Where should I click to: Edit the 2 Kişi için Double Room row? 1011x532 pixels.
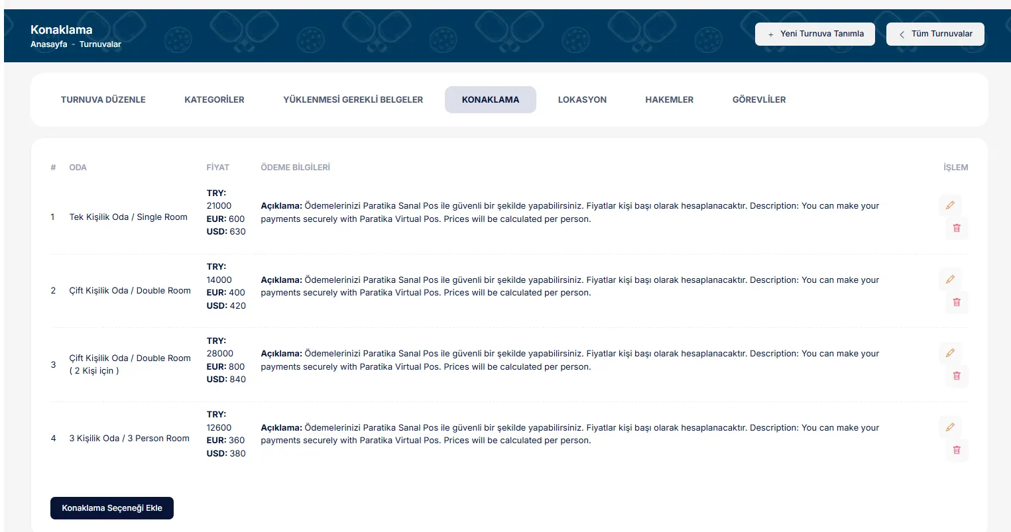point(949,353)
